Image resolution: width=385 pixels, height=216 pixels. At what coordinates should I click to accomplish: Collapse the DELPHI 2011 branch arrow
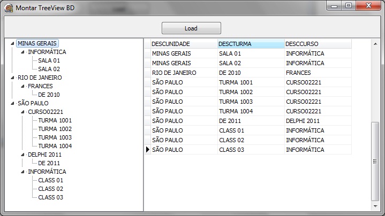coord(22,155)
